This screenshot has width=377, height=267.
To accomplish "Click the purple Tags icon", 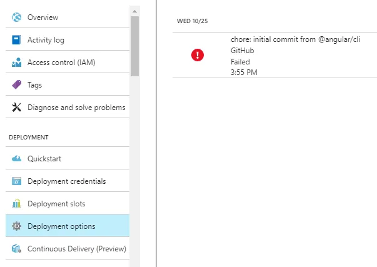I will 16,85.
